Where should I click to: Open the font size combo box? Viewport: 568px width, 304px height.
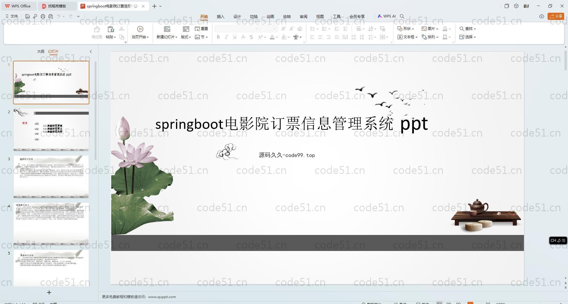(x=269, y=29)
